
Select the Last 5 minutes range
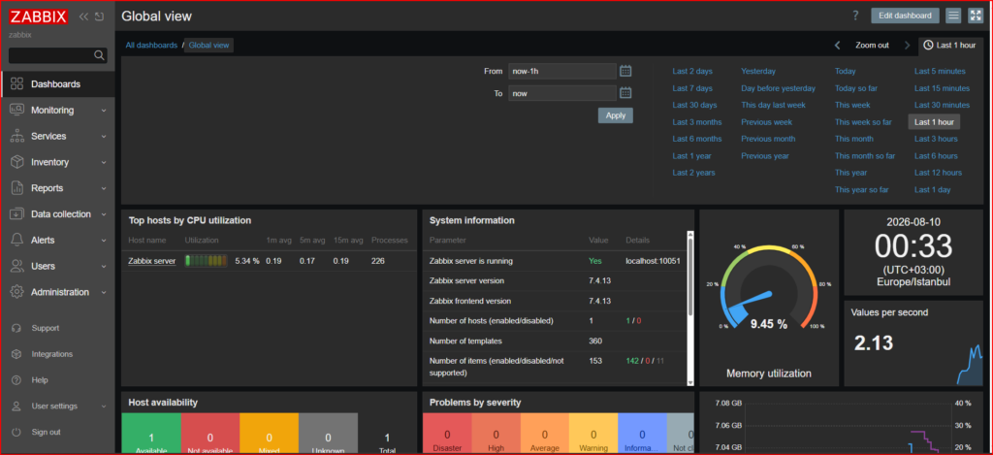pos(940,71)
